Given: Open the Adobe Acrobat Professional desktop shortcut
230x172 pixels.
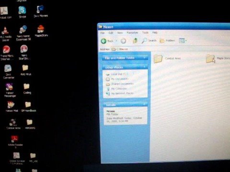Looking at the screenshot, I should 17,158.
